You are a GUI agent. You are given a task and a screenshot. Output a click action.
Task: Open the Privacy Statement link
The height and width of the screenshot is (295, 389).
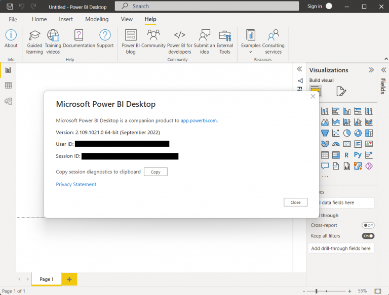click(76, 184)
